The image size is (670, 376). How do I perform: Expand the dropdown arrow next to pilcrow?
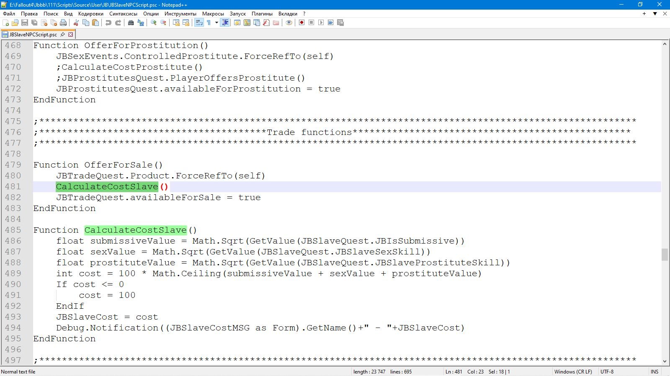pyautogui.click(x=216, y=23)
